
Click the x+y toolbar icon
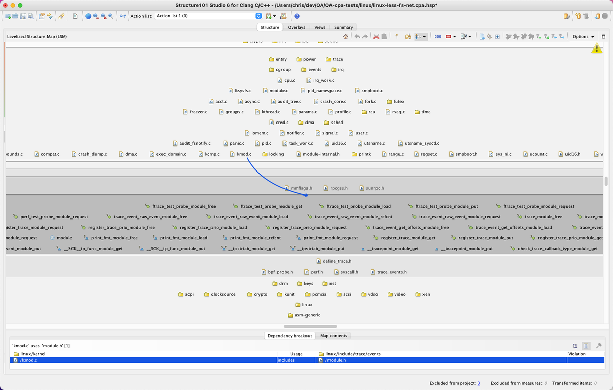[123, 16]
